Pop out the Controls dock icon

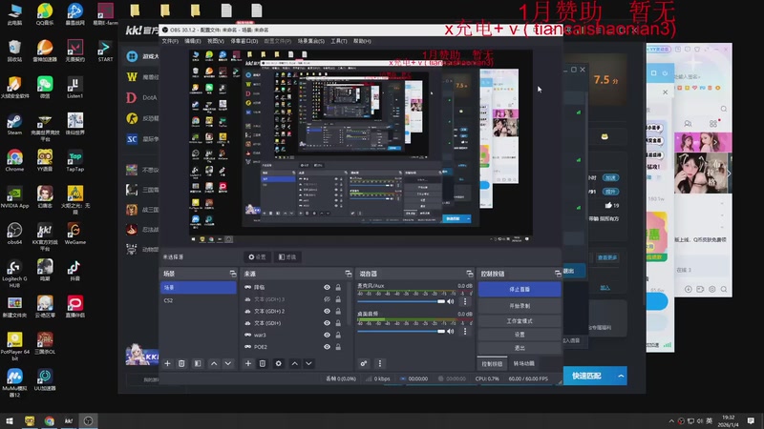click(x=558, y=274)
